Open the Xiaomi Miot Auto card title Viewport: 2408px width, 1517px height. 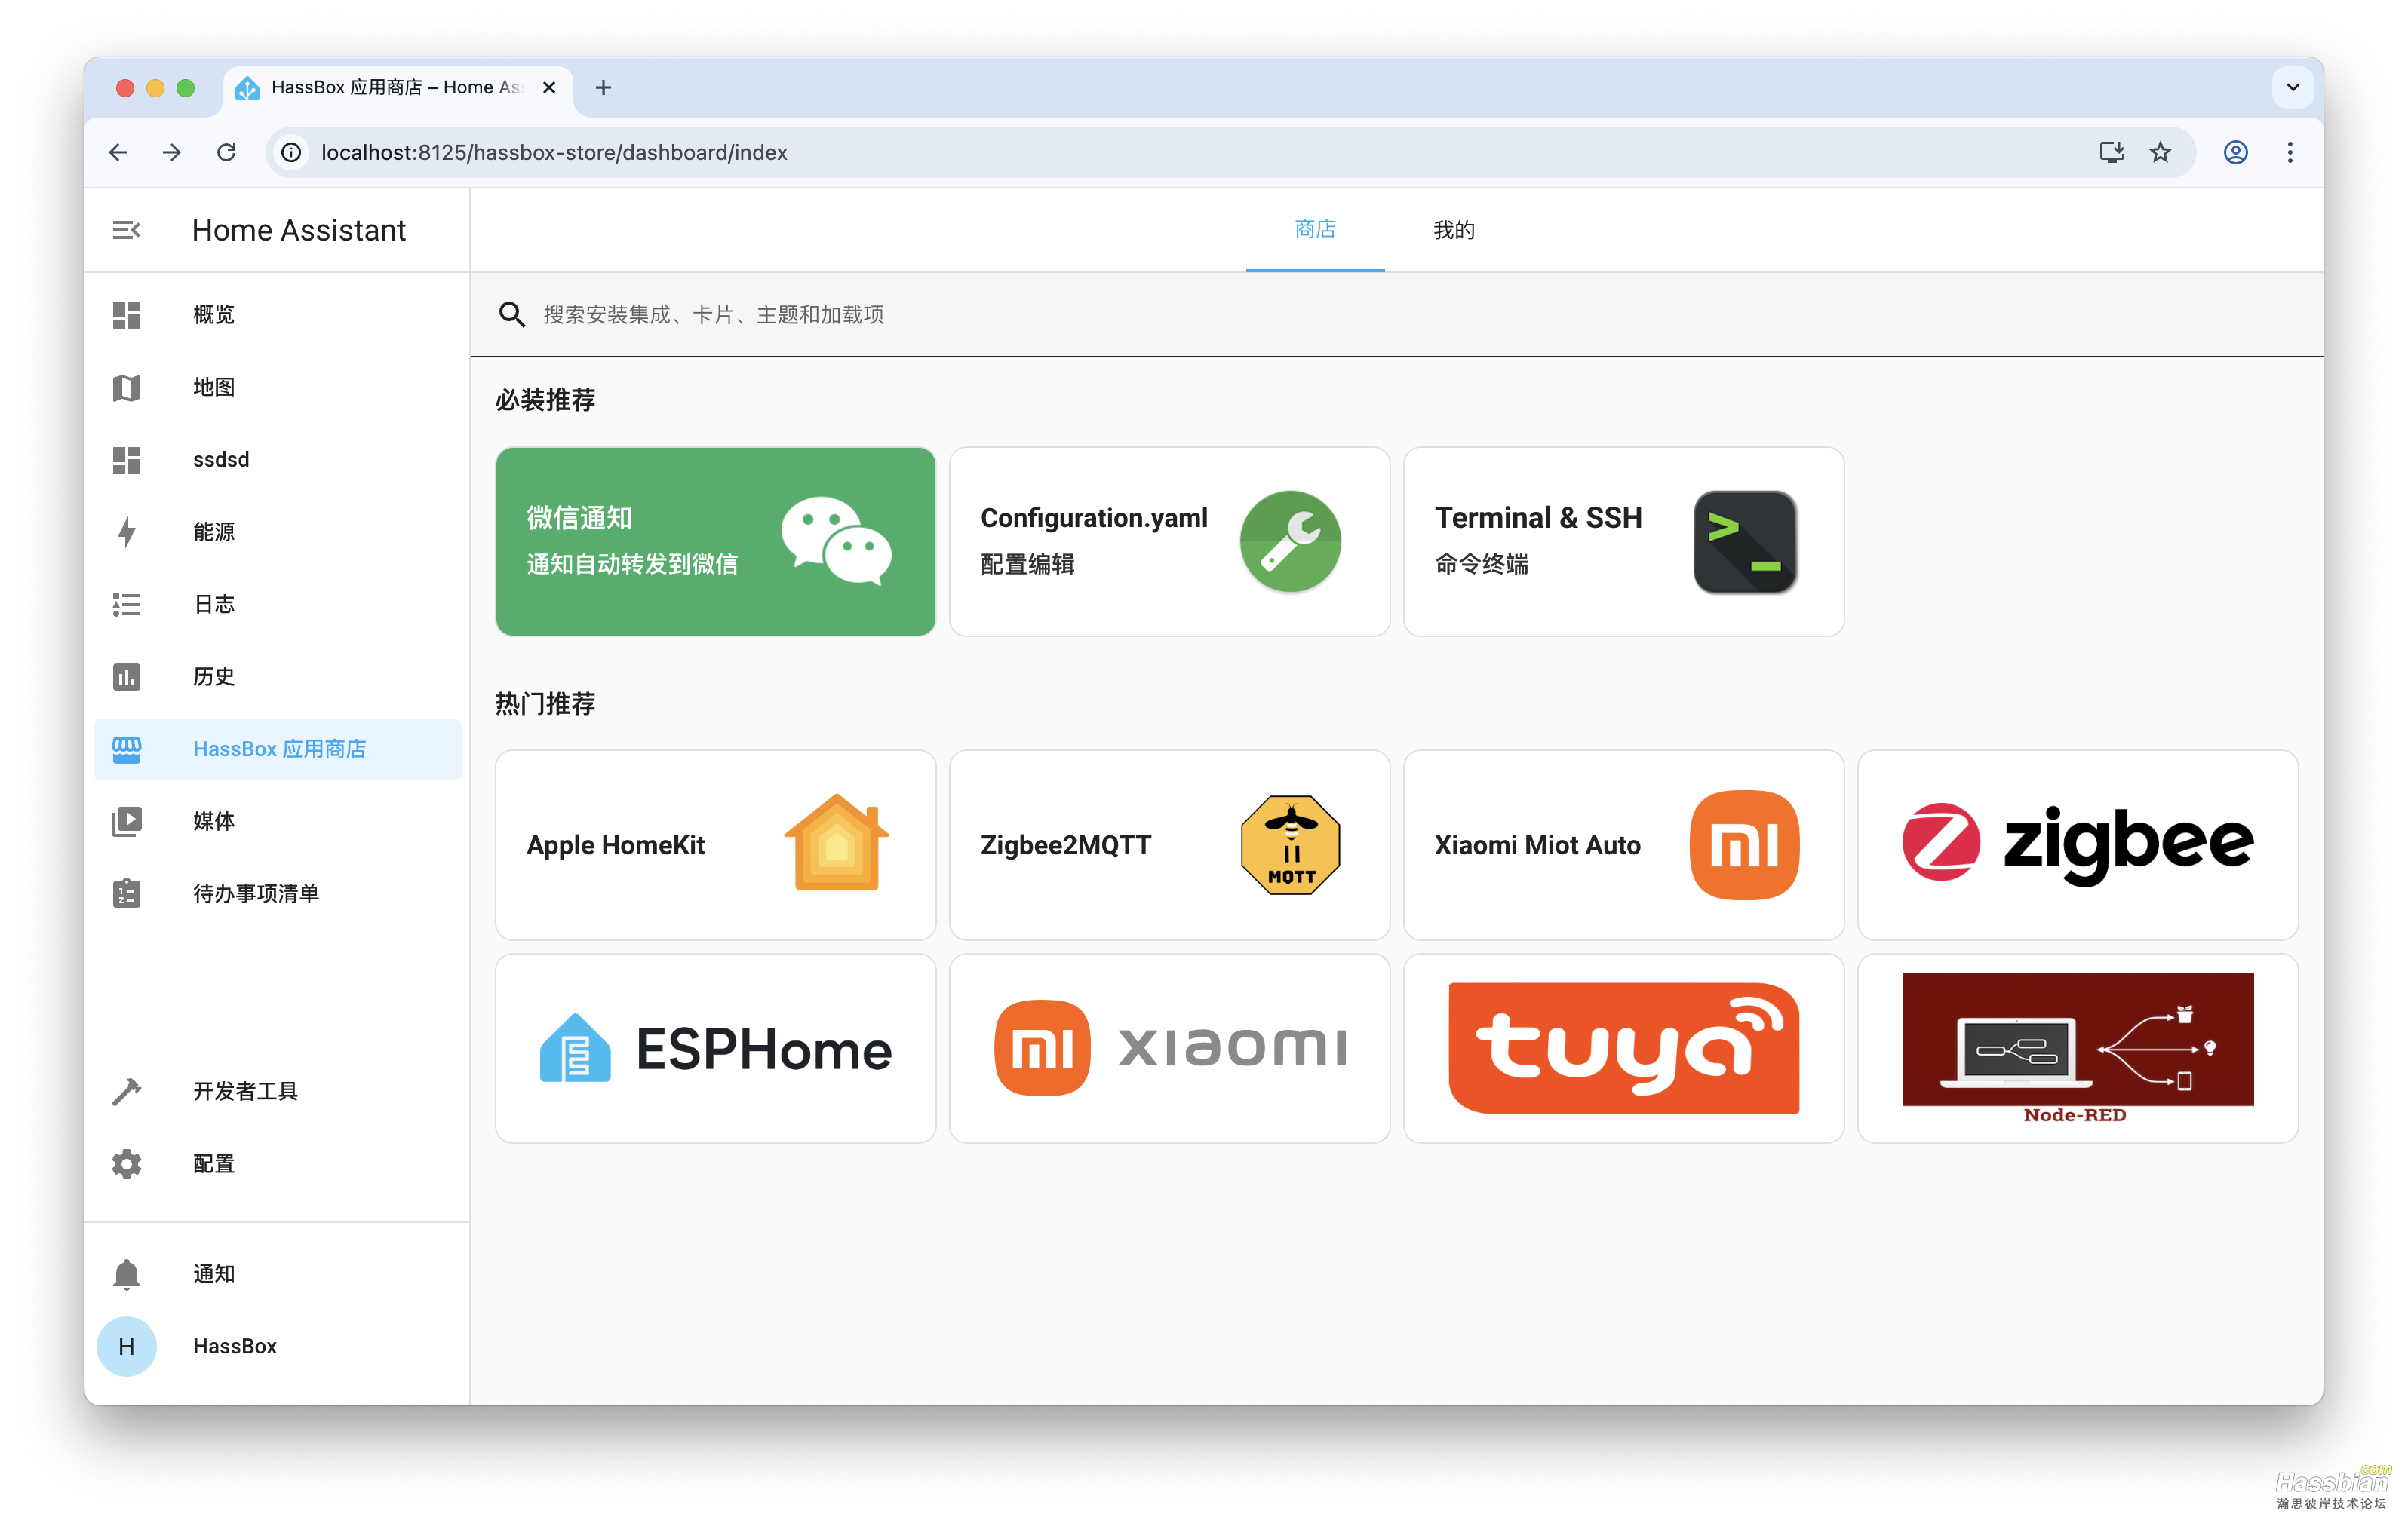tap(1537, 845)
